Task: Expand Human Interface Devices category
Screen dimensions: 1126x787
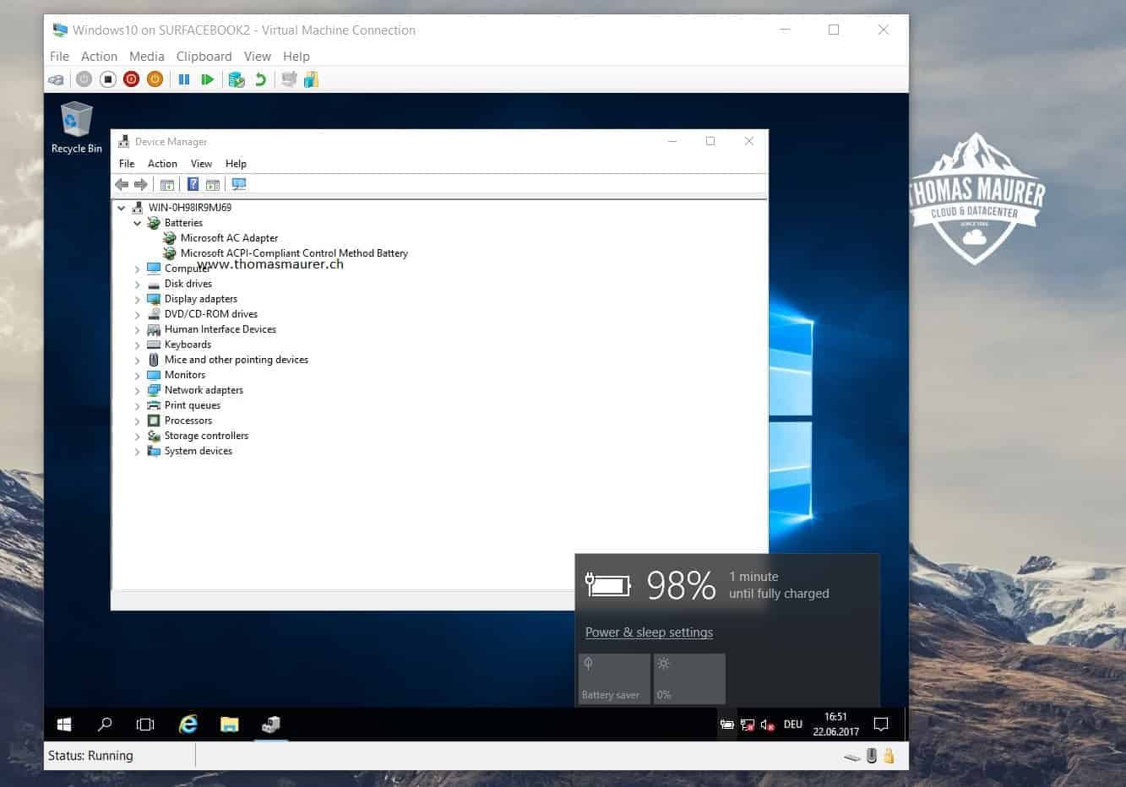Action: point(137,329)
